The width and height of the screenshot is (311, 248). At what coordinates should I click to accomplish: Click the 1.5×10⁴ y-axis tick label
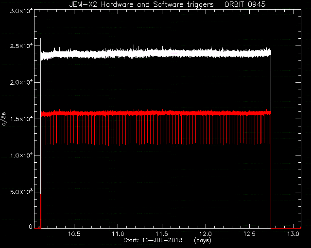click(x=21, y=119)
